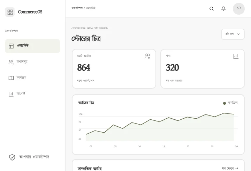This screenshot has width=251, height=171.
Task: Click the chevron arrow in এই মাস selector
Action: tap(238, 34)
